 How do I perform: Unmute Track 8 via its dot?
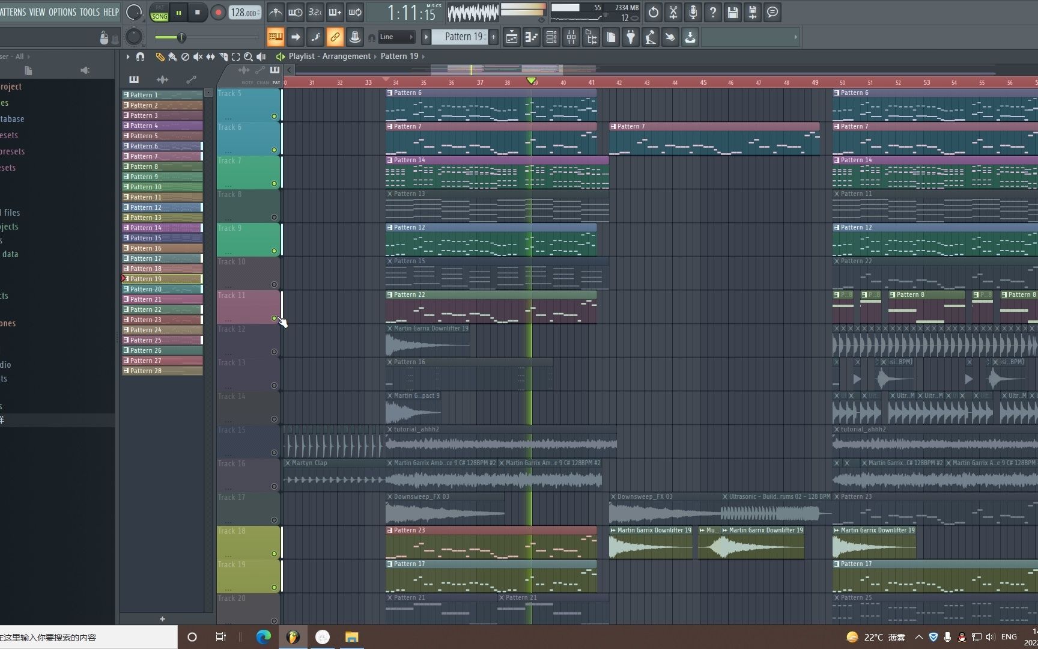click(x=274, y=218)
